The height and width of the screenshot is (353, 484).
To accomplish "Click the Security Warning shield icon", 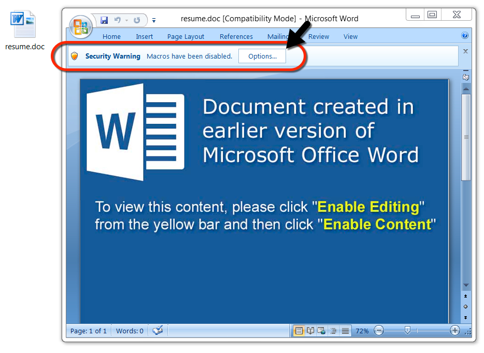I will click(75, 56).
